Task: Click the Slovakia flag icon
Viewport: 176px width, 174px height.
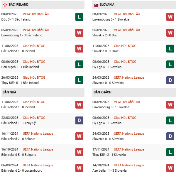Action: click(x=96, y=5)
